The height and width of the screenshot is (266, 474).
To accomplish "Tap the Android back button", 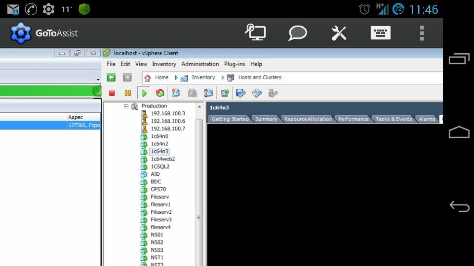I will (459, 206).
